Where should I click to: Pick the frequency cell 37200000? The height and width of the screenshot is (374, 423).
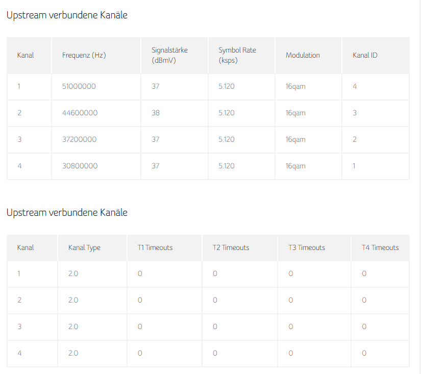(x=79, y=139)
